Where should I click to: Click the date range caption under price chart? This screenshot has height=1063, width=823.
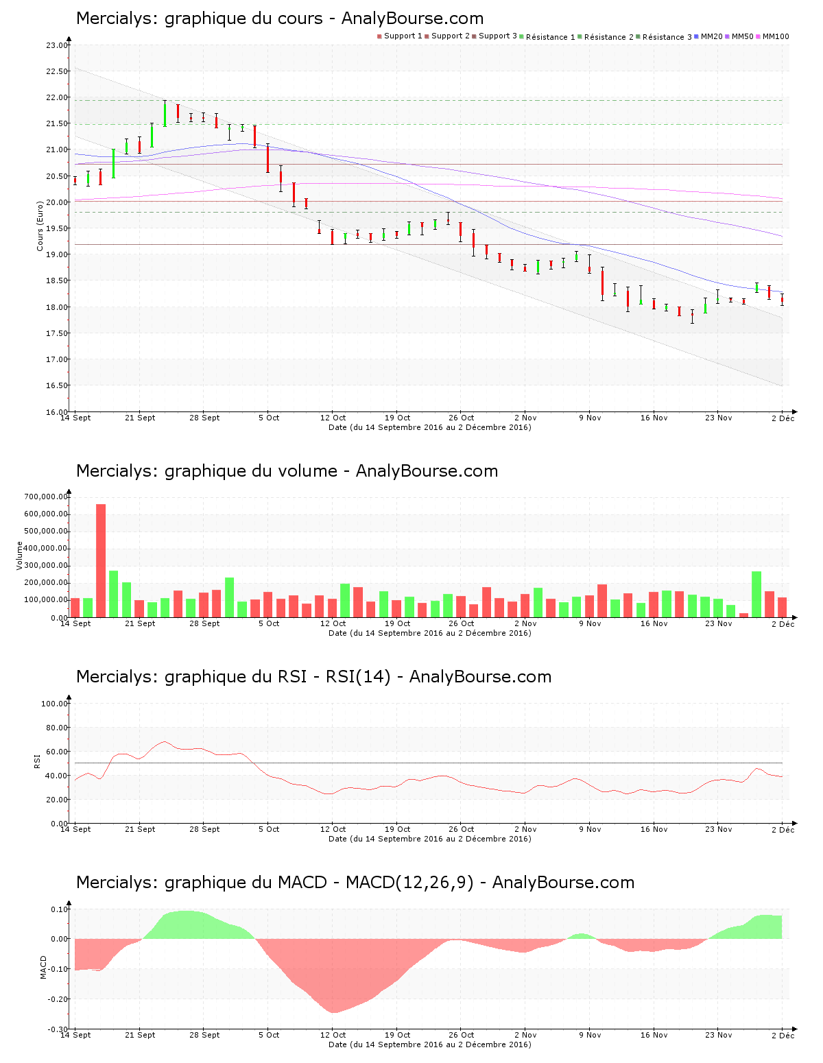click(430, 427)
